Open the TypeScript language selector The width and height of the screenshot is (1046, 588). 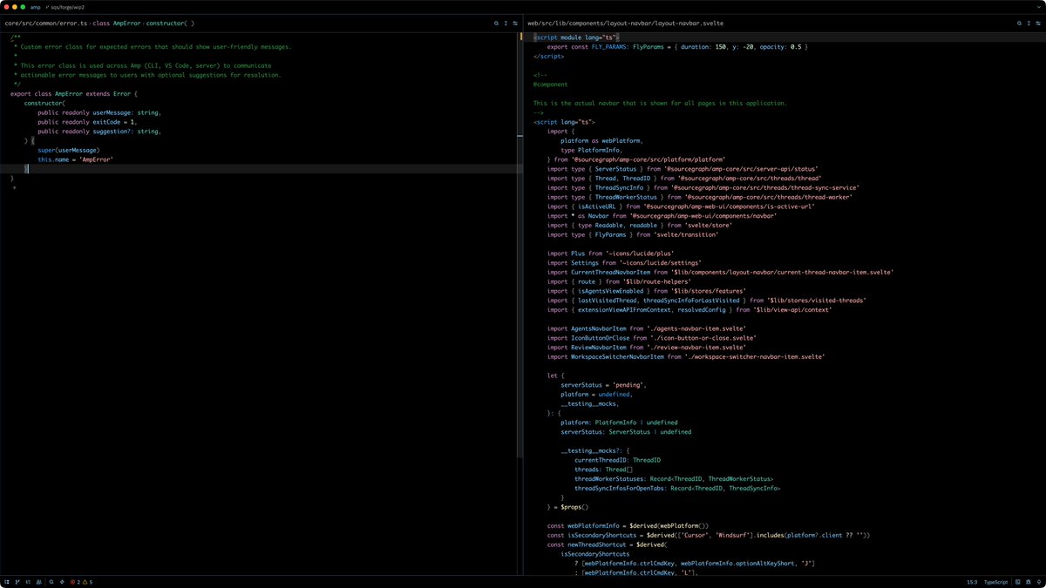point(995,582)
